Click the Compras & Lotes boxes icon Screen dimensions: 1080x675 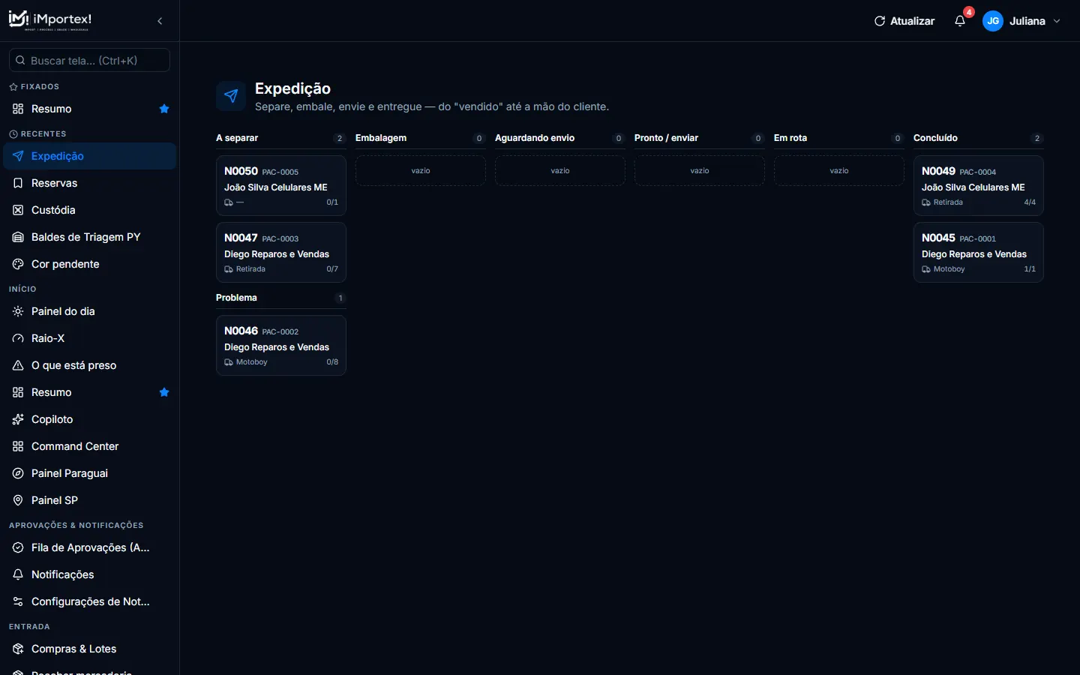click(18, 649)
